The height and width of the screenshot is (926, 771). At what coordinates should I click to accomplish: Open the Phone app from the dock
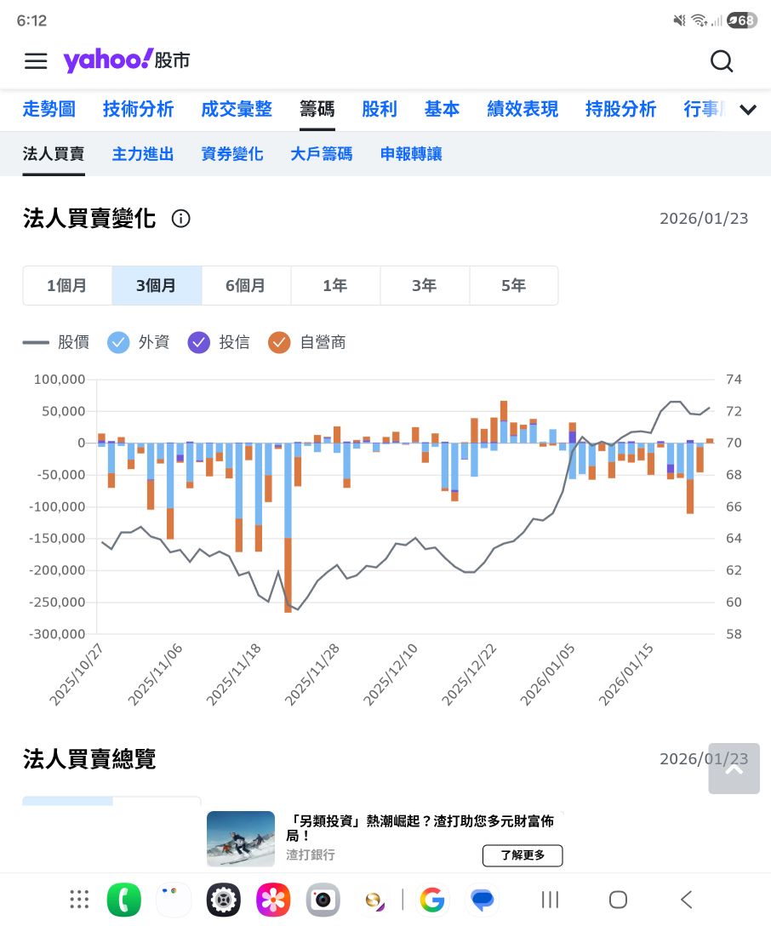point(124,900)
